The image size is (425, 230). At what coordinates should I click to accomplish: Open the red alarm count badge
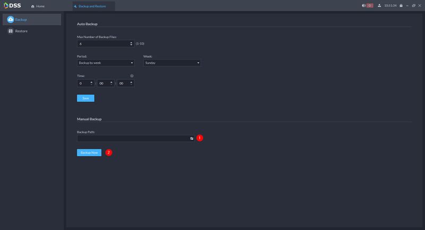(x=370, y=6)
